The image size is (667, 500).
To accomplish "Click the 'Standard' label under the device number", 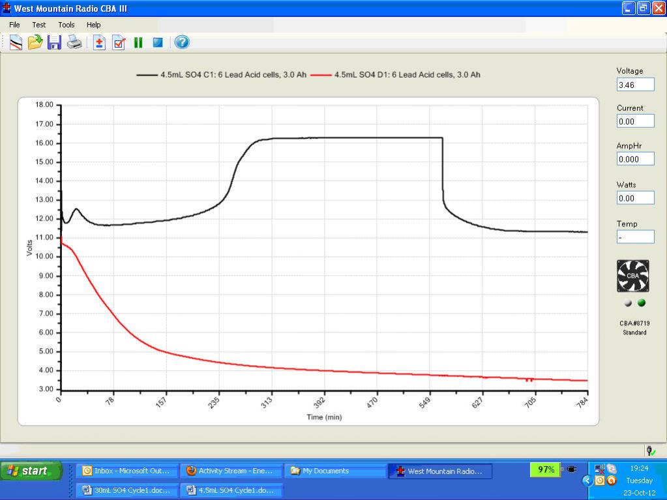I will (x=634, y=332).
